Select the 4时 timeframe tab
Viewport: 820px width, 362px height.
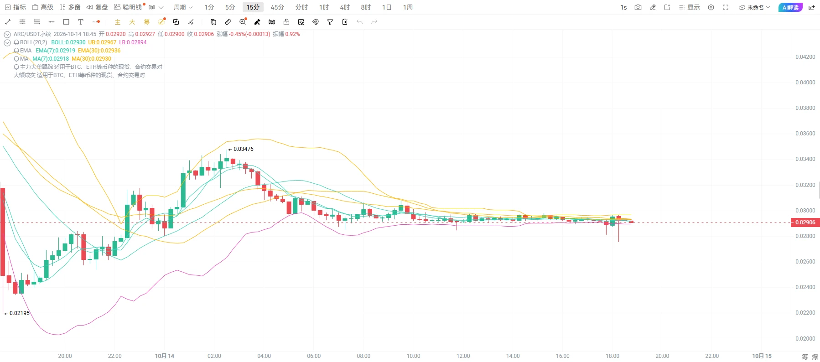(x=345, y=7)
